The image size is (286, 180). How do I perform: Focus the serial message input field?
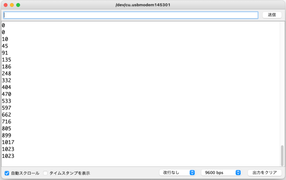point(131,15)
